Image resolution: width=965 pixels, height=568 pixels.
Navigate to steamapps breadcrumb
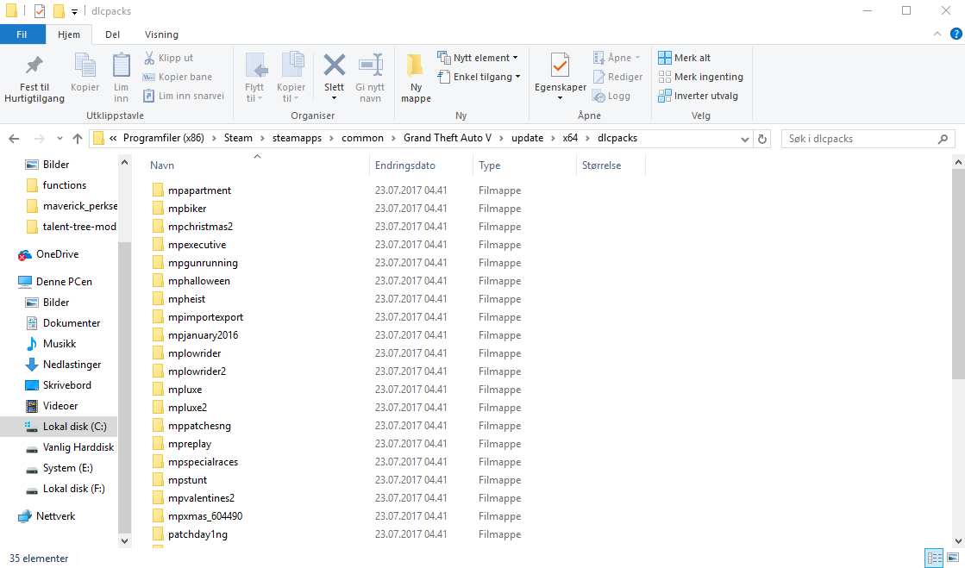(x=298, y=139)
